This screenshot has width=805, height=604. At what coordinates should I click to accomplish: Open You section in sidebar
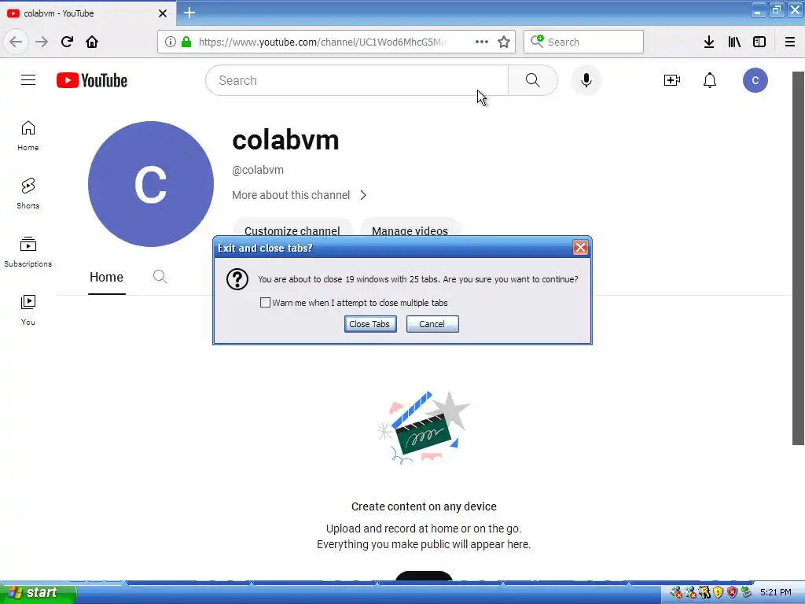point(28,310)
